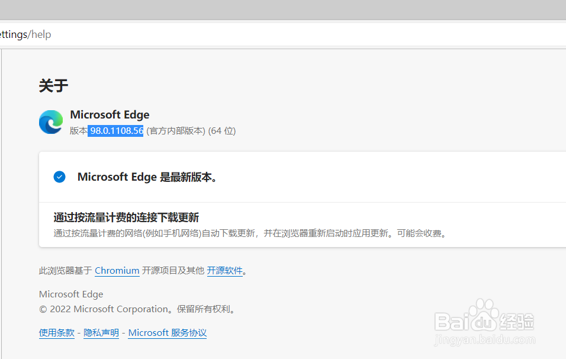
Task: Click the highlighted version number 98.0.1108.56
Action: point(116,131)
